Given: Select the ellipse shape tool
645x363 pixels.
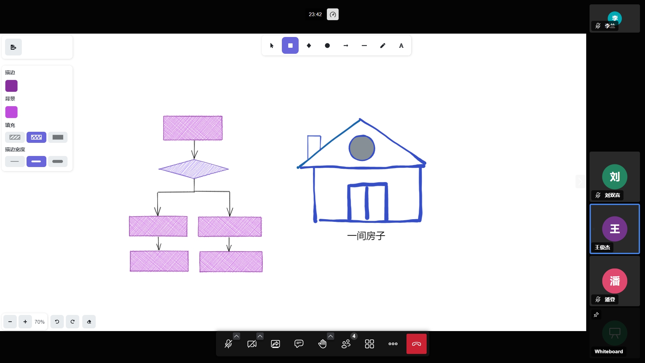Looking at the screenshot, I should [327, 46].
